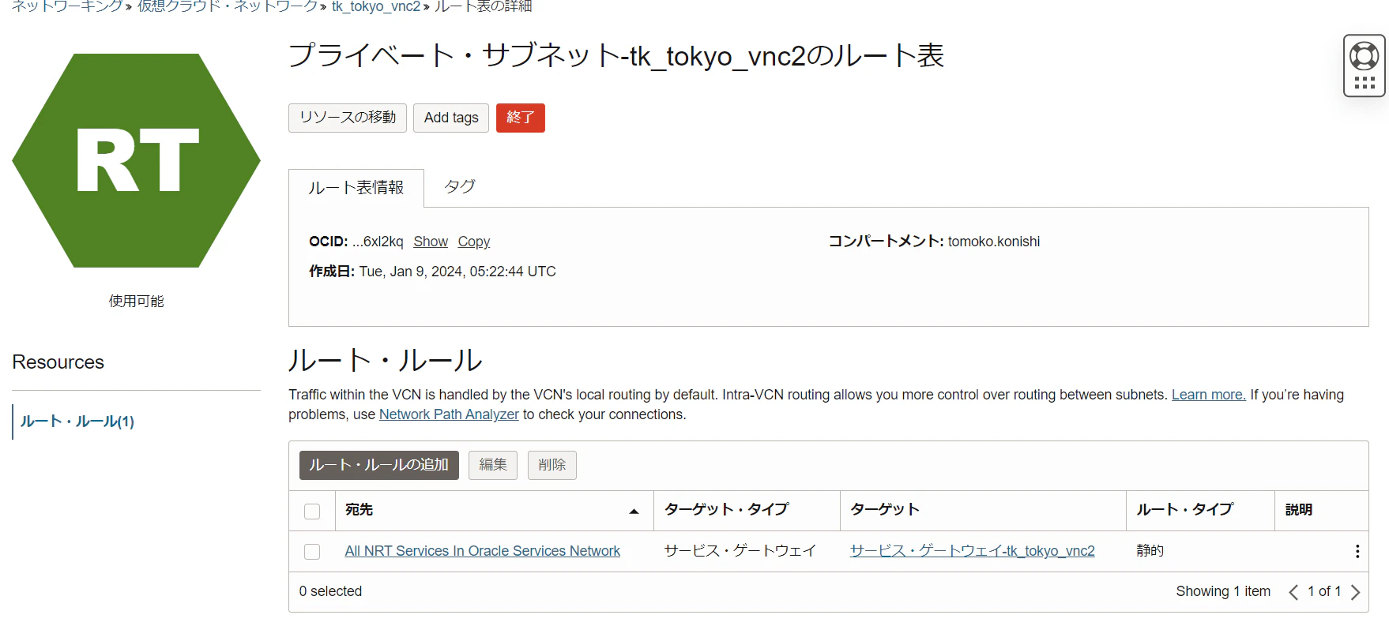Click the 'Showing 1 item' text
This screenshot has height=626, width=1389.
click(1223, 591)
